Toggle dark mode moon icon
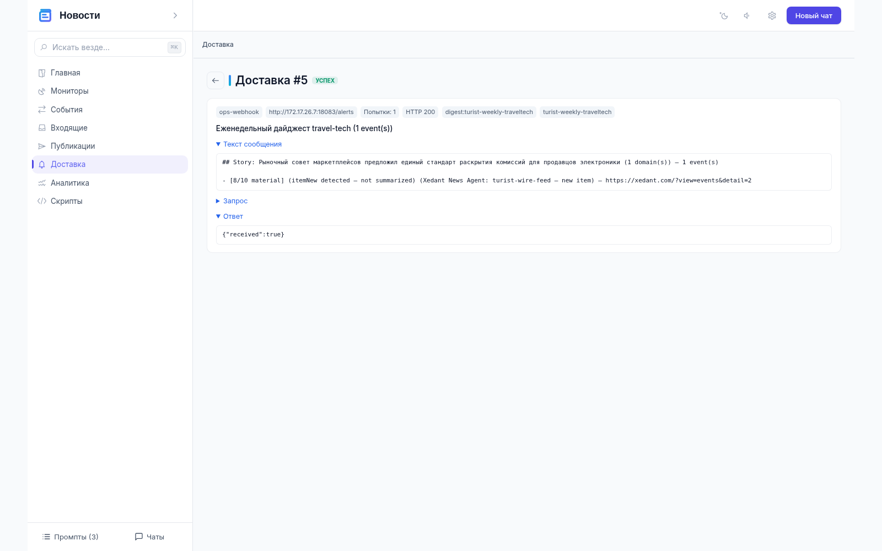This screenshot has width=882, height=551. [x=724, y=15]
